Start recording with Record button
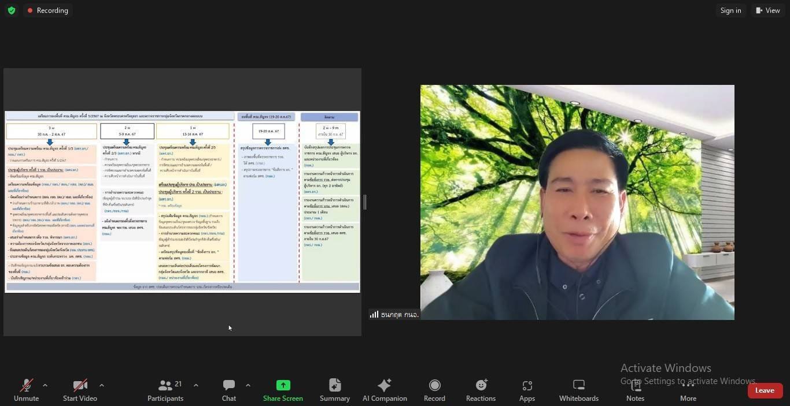This screenshot has height=406, width=790. (x=434, y=390)
